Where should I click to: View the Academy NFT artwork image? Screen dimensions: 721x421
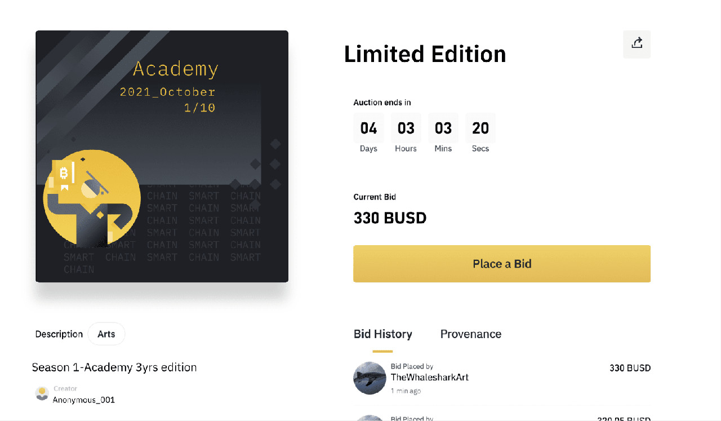pyautogui.click(x=162, y=156)
